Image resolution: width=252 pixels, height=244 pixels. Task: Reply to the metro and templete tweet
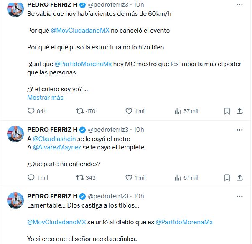pos(31,177)
